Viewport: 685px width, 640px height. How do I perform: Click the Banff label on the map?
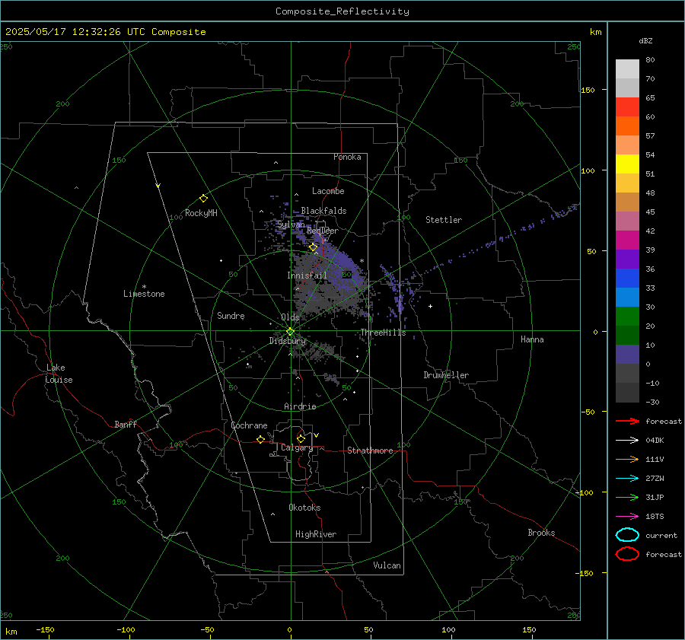point(126,425)
